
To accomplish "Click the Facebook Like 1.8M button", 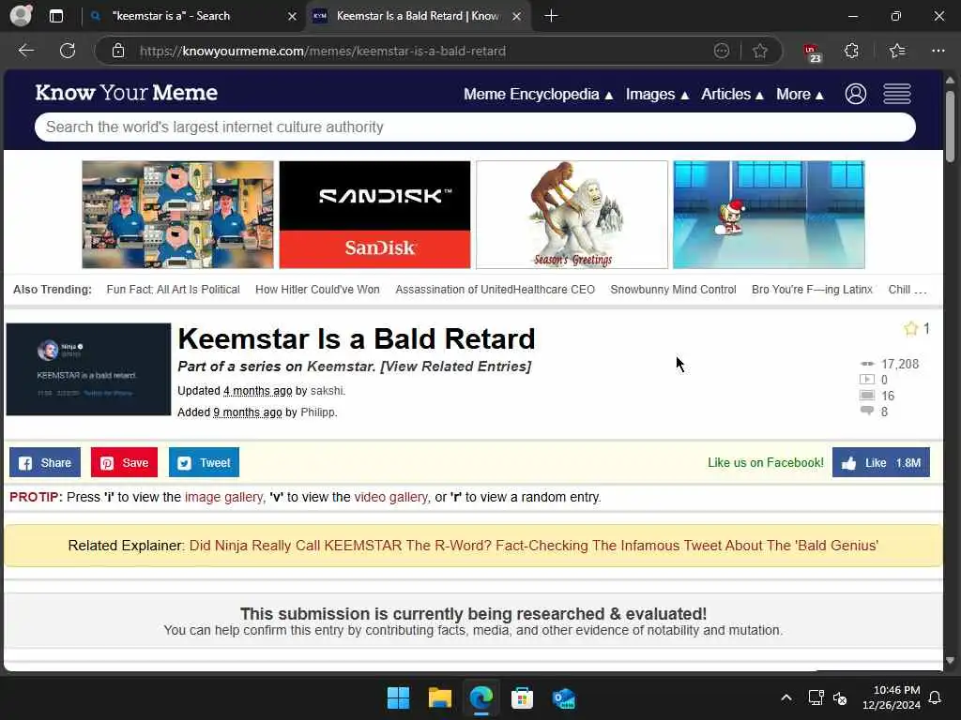I will pyautogui.click(x=880, y=462).
